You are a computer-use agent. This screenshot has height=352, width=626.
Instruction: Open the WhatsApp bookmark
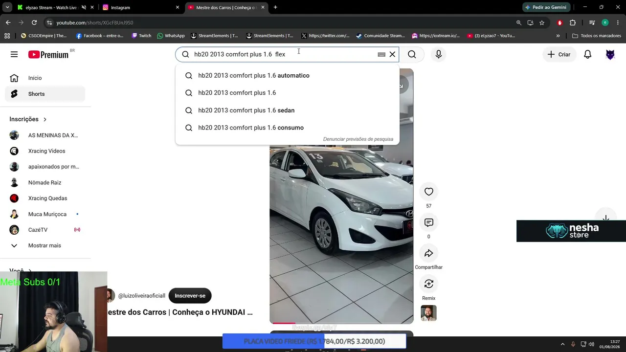pos(171,36)
